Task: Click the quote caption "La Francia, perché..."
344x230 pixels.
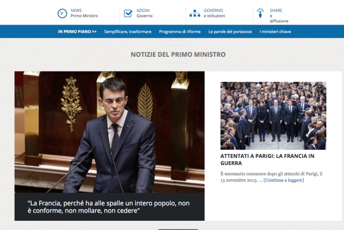Action: pos(109,207)
